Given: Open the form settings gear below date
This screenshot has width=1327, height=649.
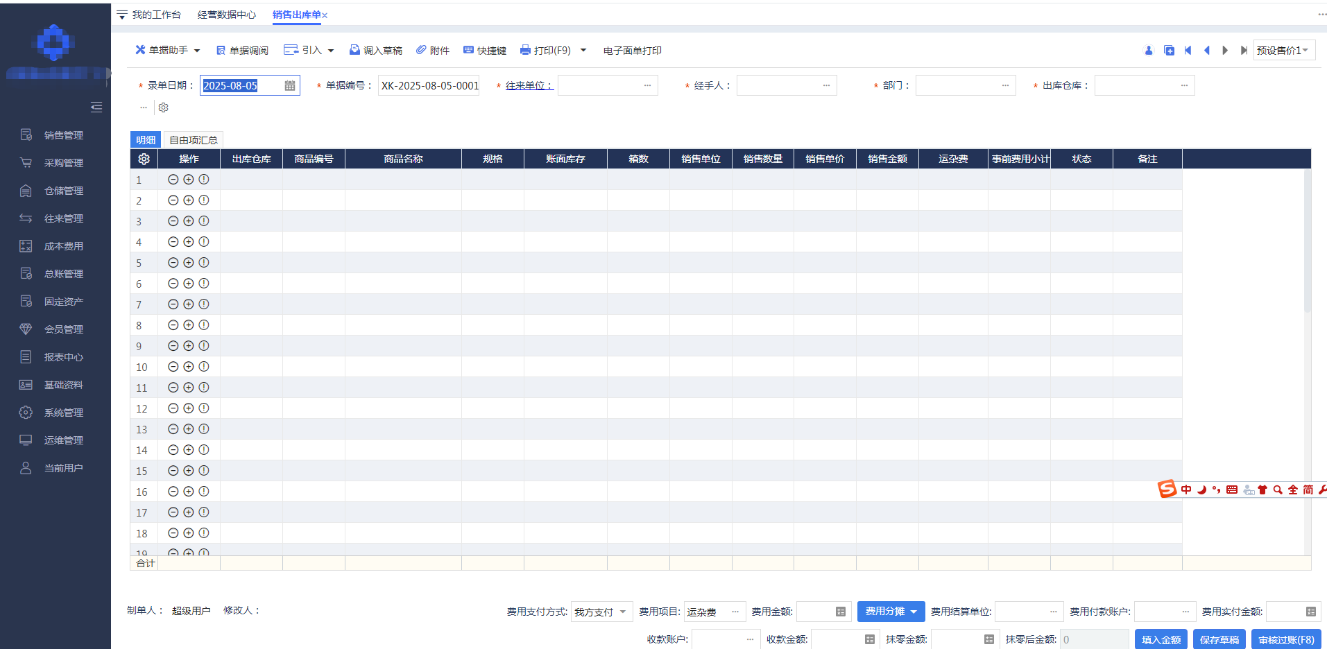Looking at the screenshot, I should coord(164,107).
